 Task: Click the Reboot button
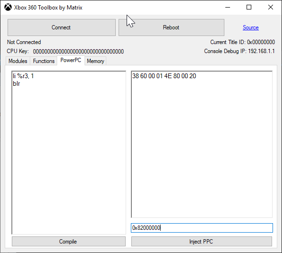click(x=171, y=27)
